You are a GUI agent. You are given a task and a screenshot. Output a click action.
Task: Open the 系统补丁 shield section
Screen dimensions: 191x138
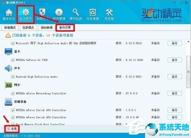(x=42, y=15)
